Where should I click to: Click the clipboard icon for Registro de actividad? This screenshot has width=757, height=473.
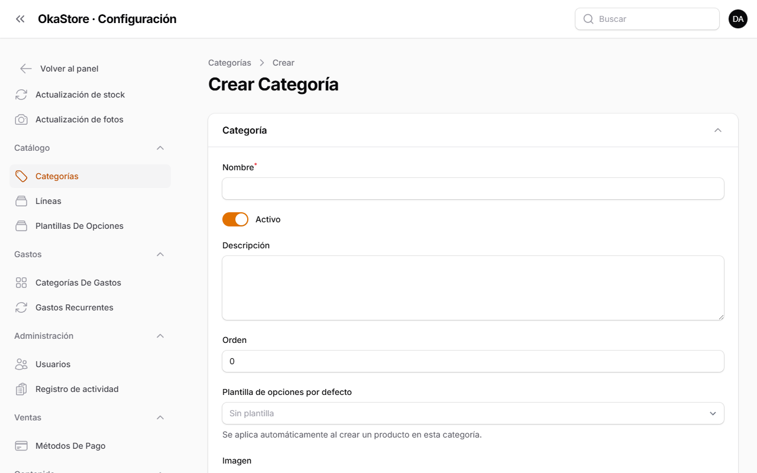(x=21, y=389)
